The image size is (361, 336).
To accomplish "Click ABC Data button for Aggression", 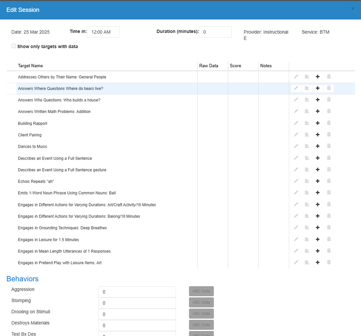I will tap(201, 291).
